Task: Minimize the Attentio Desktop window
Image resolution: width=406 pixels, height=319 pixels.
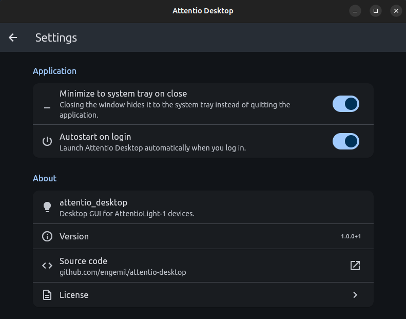Action: click(x=355, y=11)
